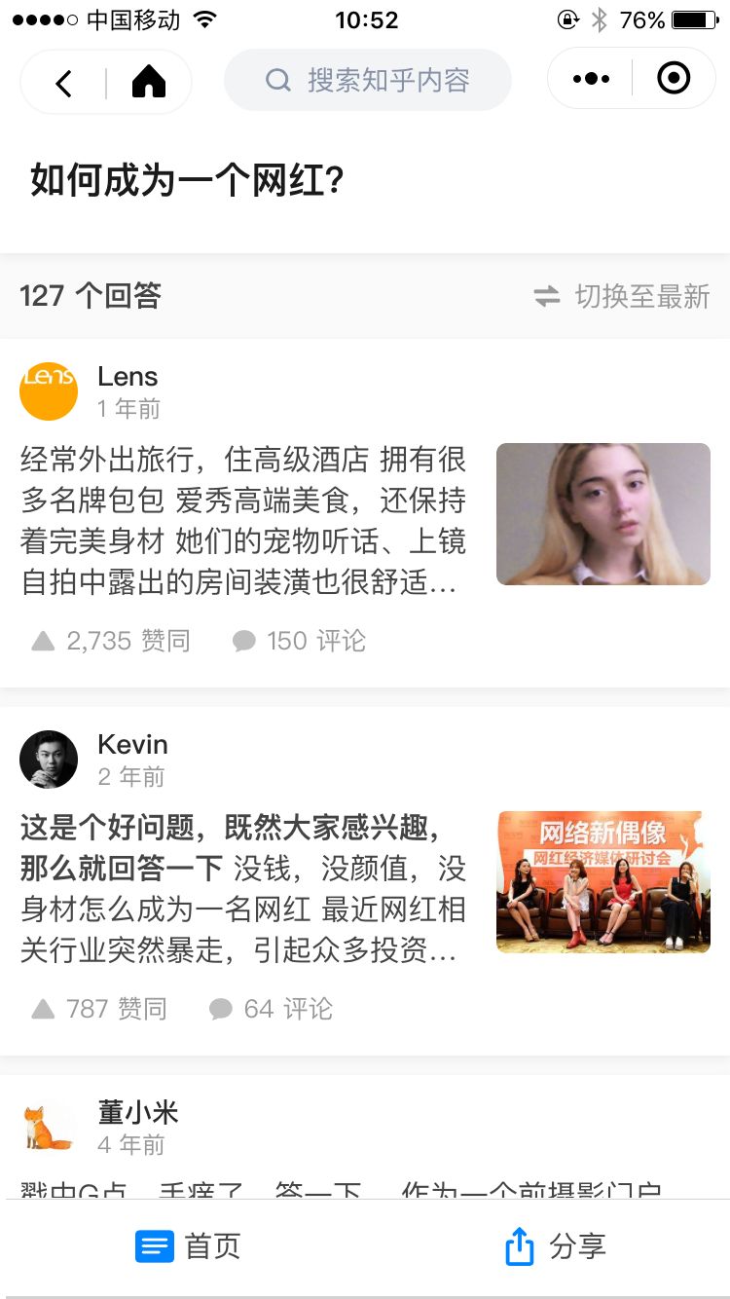Open Lens's orange profile avatar
This screenshot has height=1299, width=730.
point(49,391)
